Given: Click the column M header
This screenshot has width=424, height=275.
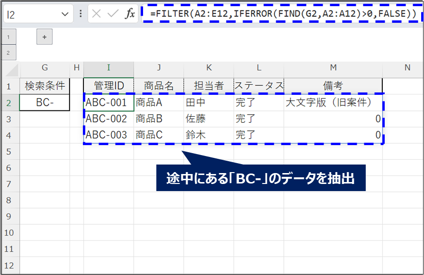Looking at the screenshot, I should pos(333,68).
